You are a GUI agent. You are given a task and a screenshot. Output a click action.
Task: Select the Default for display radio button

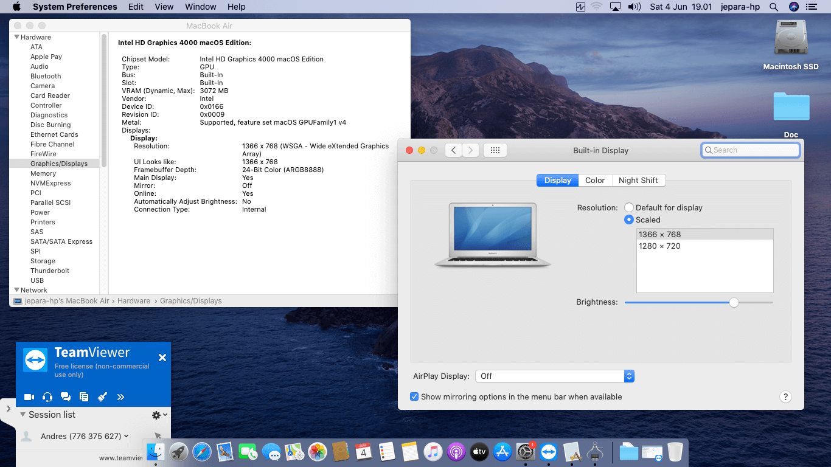tap(629, 207)
